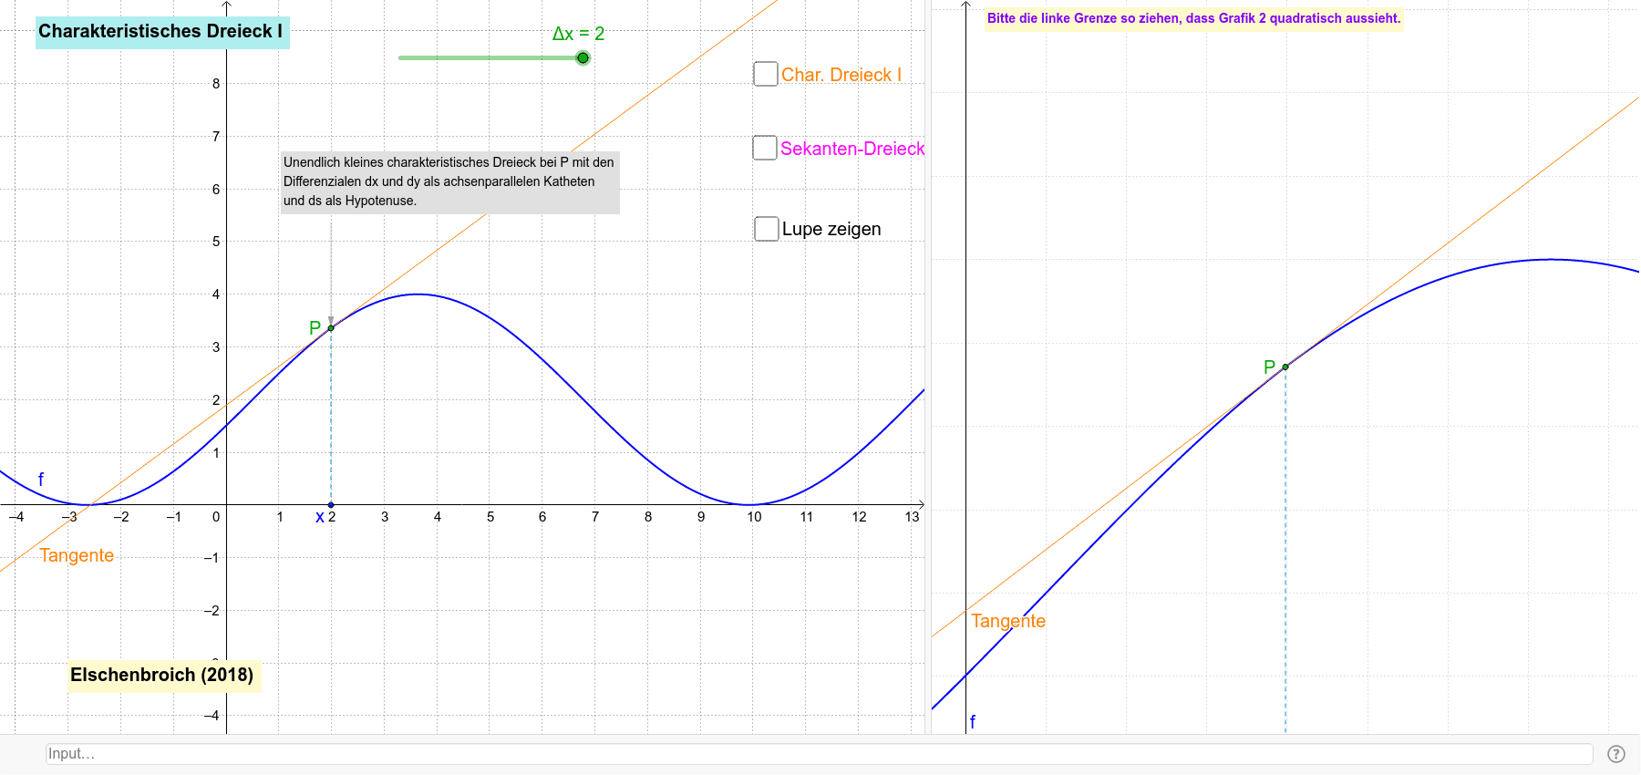Enable the Char. Dreieck I checkbox
Viewport: 1641px width, 775px height.
coord(766,74)
